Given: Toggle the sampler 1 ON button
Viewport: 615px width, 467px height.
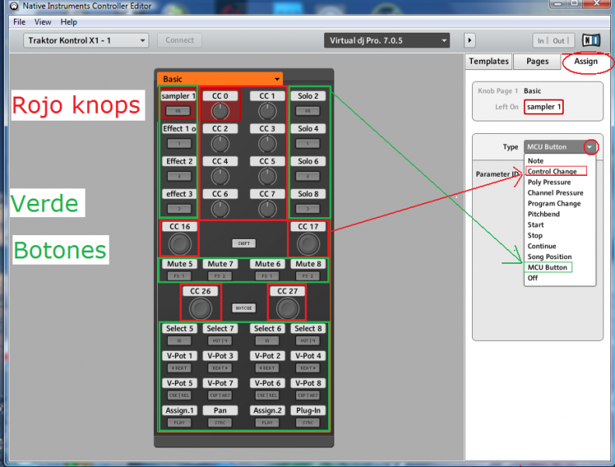Looking at the screenshot, I should (x=178, y=111).
